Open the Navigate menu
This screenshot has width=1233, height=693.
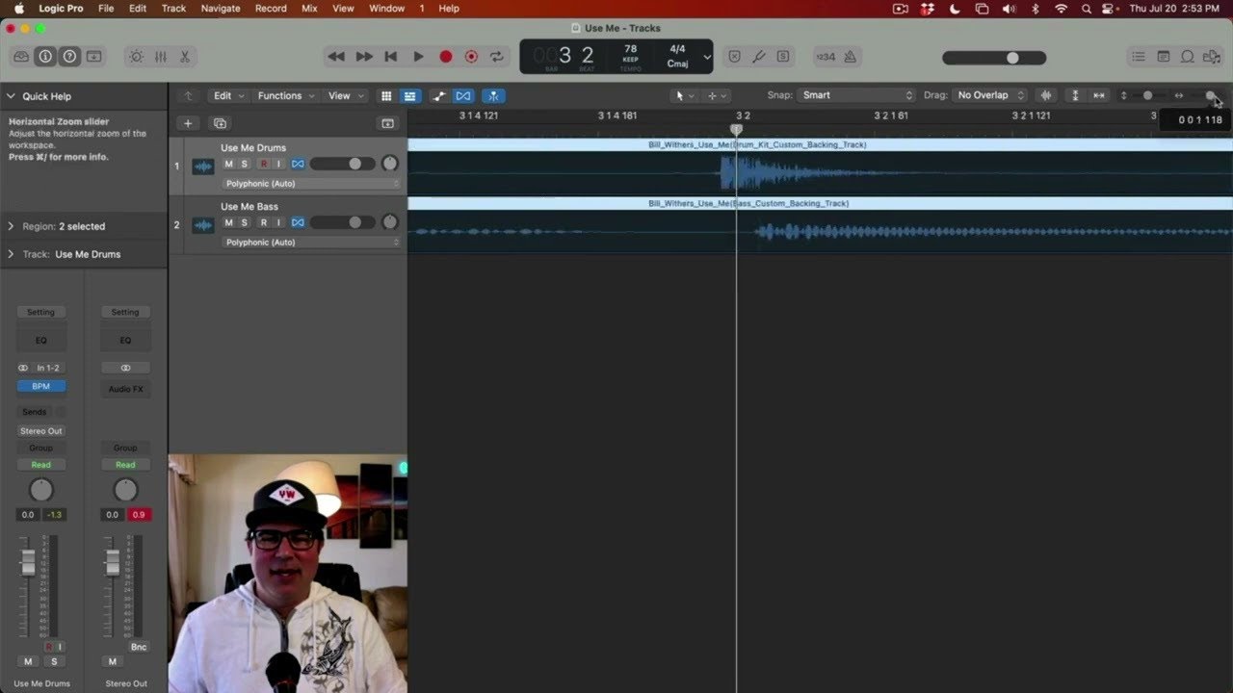pos(221,8)
